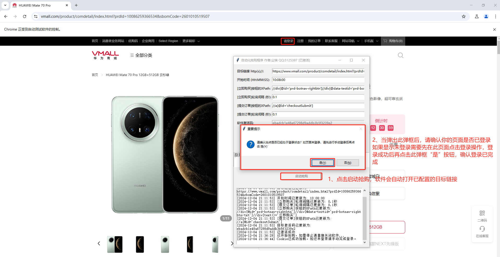Screen dimensions: 500x257
Task: Click the 首页 breadcrumb link
Action: [x=95, y=75]
